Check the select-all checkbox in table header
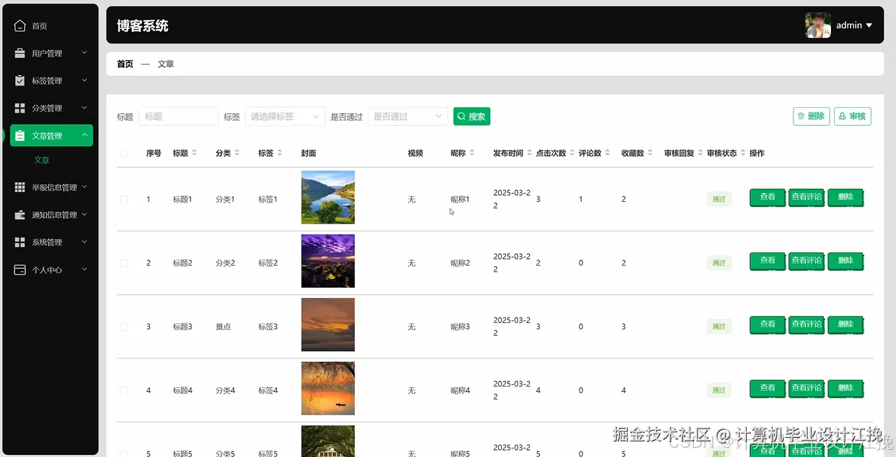The height and width of the screenshot is (457, 896). [x=124, y=153]
